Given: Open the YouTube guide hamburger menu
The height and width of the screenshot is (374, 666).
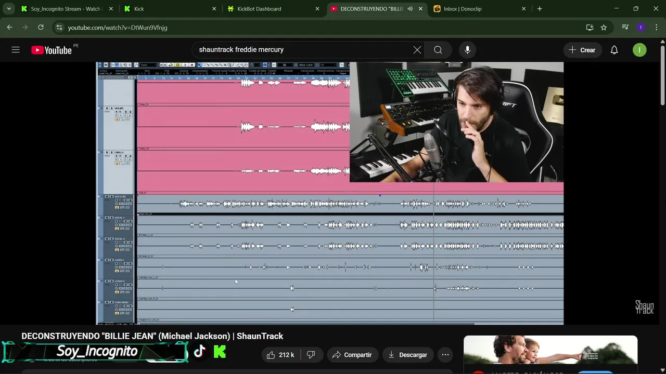Looking at the screenshot, I should pos(16,50).
